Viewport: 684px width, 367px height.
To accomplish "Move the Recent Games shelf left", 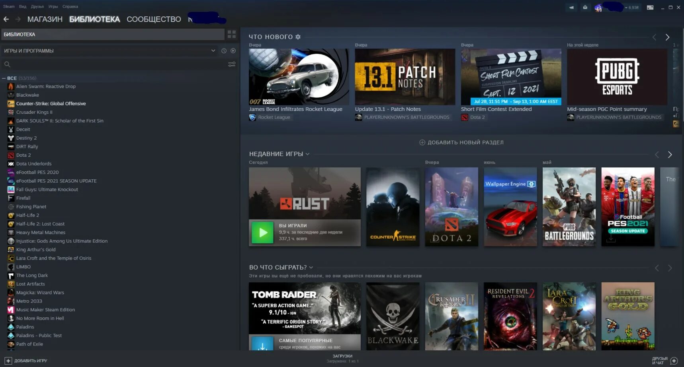I will pos(657,155).
